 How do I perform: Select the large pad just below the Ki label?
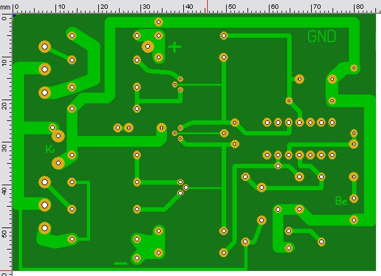[58, 163]
